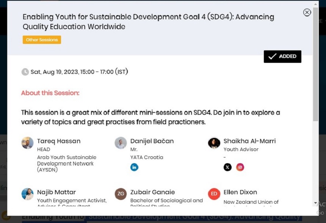Click the Ellen Dixon speaker name
326x223 pixels.
pyautogui.click(x=240, y=192)
